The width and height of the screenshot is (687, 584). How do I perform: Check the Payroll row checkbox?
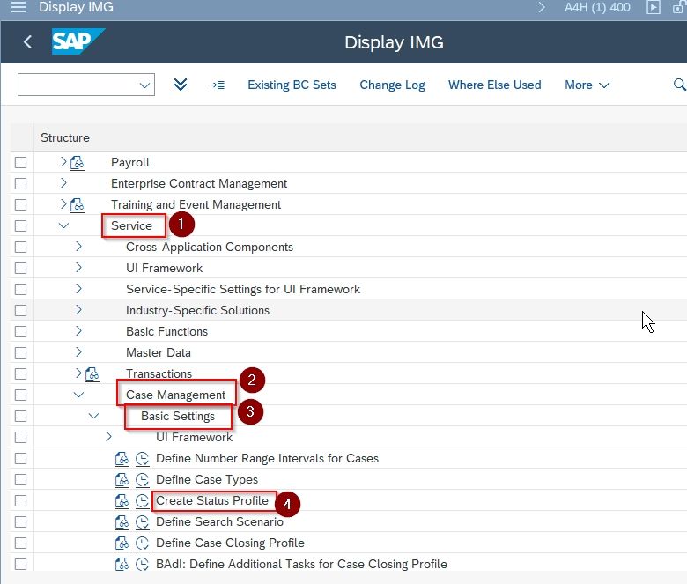tap(20, 163)
